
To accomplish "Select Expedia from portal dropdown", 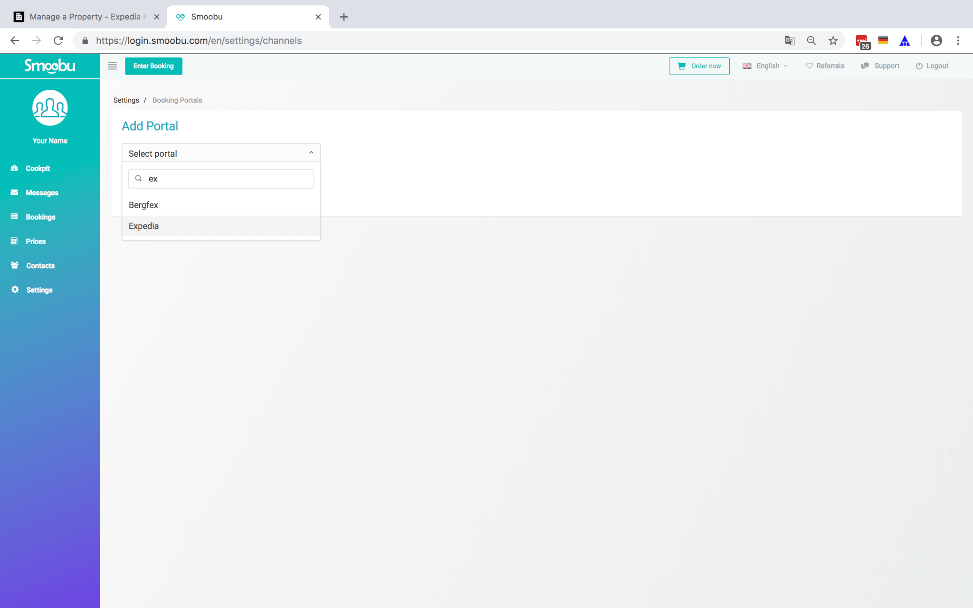I will [143, 226].
